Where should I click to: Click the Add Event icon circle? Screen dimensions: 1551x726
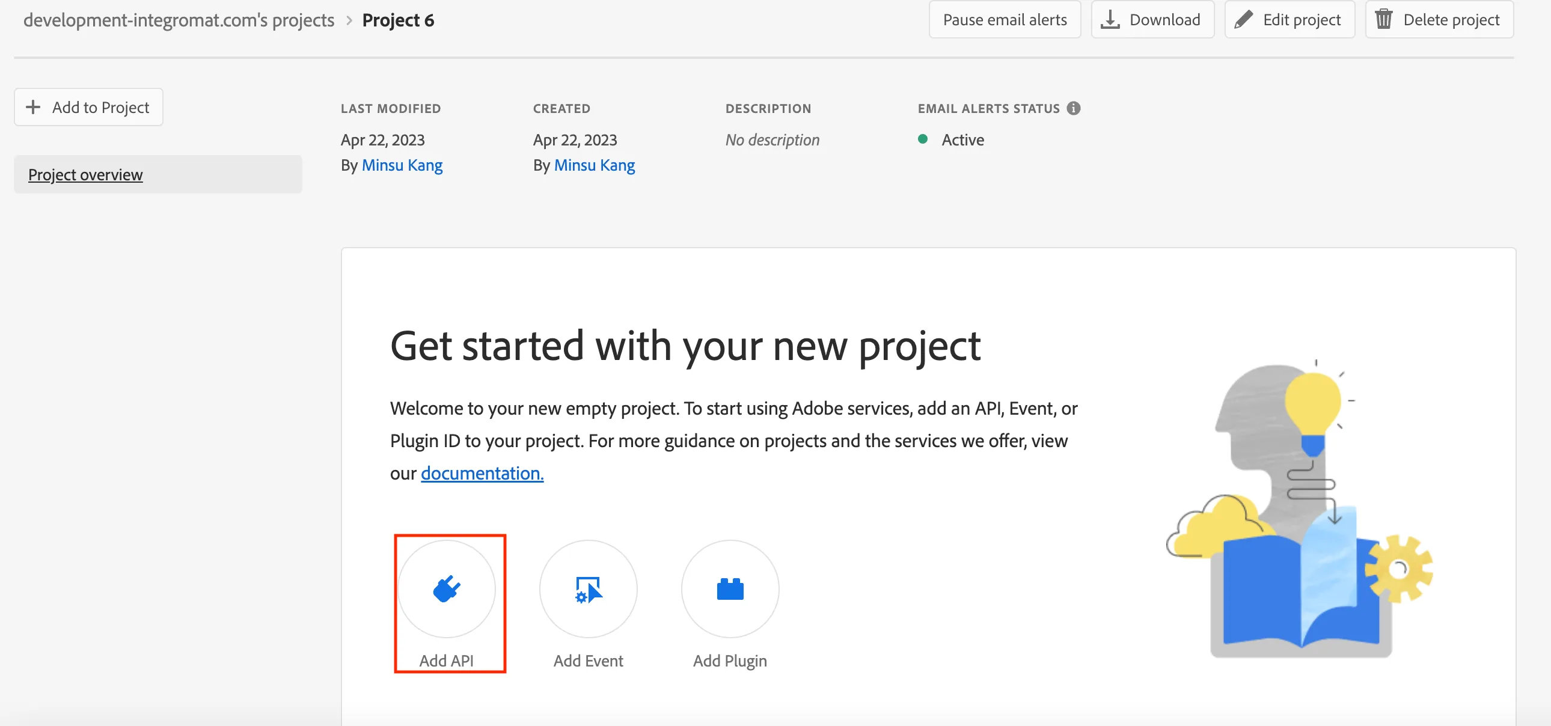click(588, 588)
